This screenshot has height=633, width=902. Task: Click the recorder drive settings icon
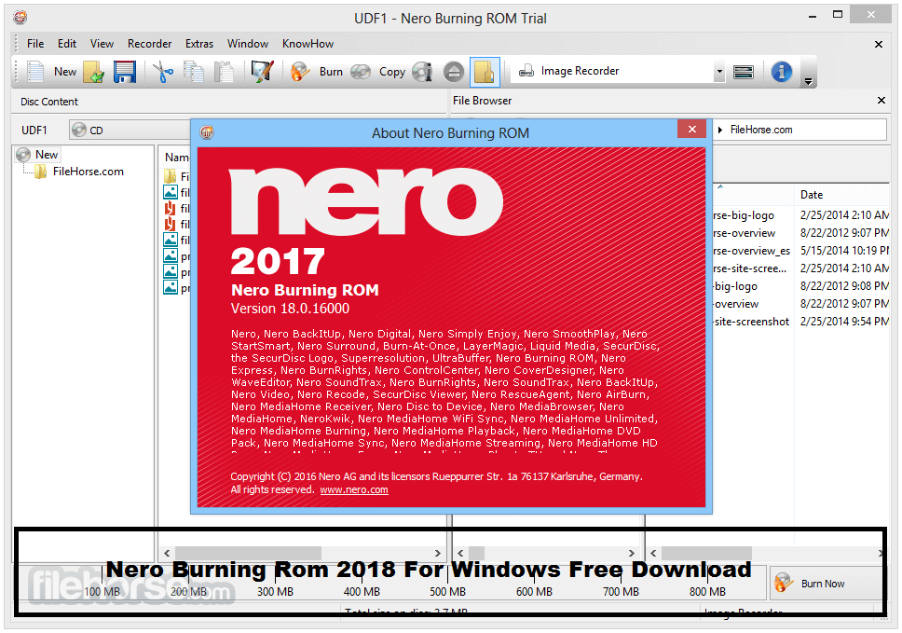point(744,72)
